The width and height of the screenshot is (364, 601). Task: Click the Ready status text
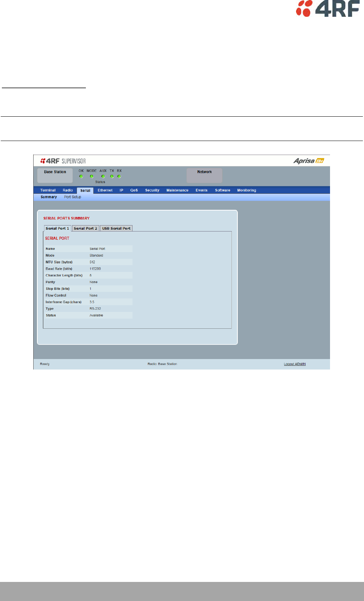tap(45, 364)
